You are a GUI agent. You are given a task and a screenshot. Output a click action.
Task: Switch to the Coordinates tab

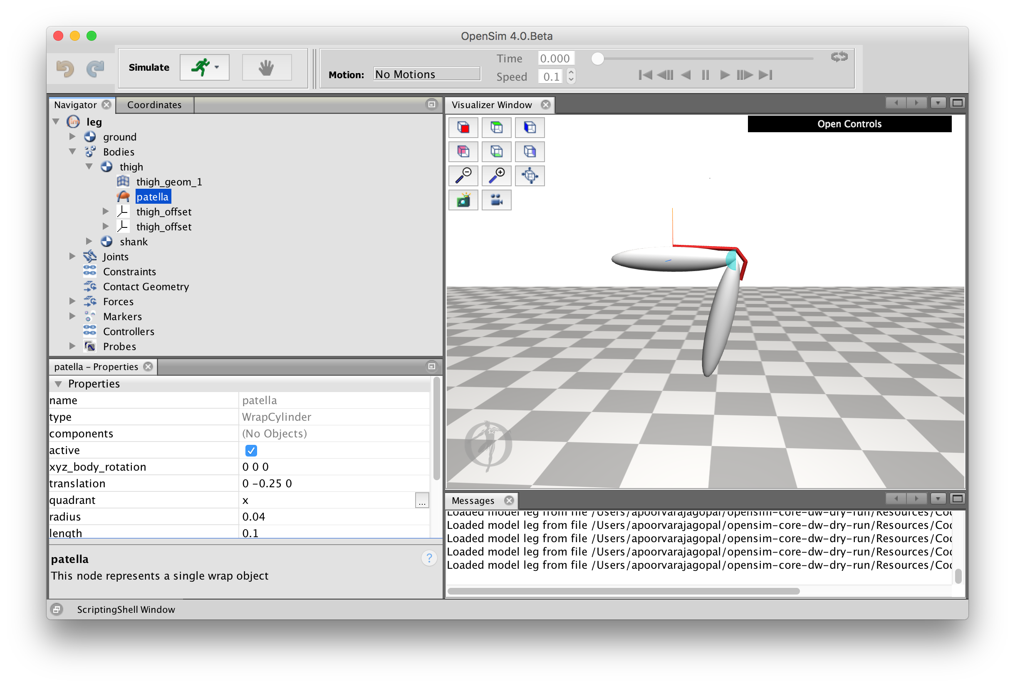tap(154, 104)
